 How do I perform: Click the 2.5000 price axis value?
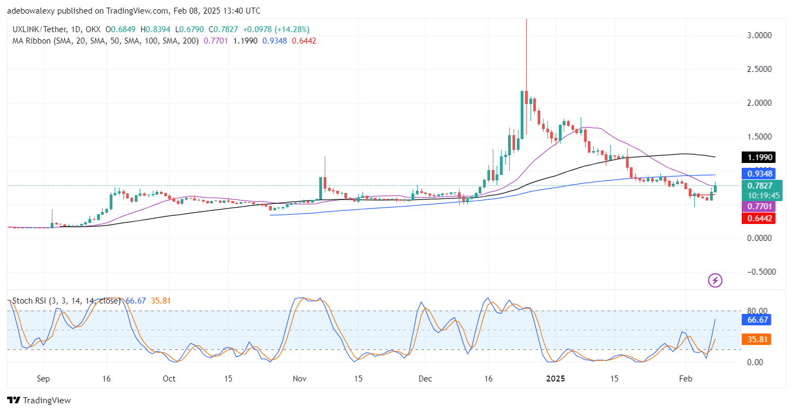coord(758,69)
